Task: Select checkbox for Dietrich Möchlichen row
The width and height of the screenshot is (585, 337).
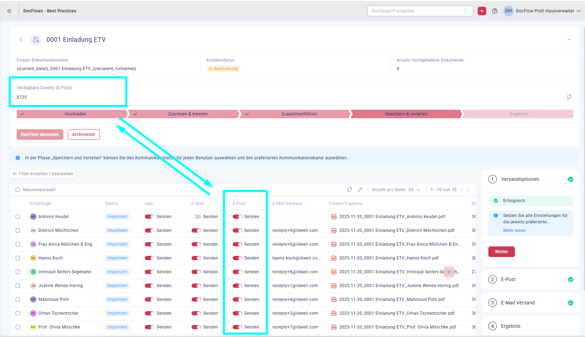Action: click(x=18, y=230)
